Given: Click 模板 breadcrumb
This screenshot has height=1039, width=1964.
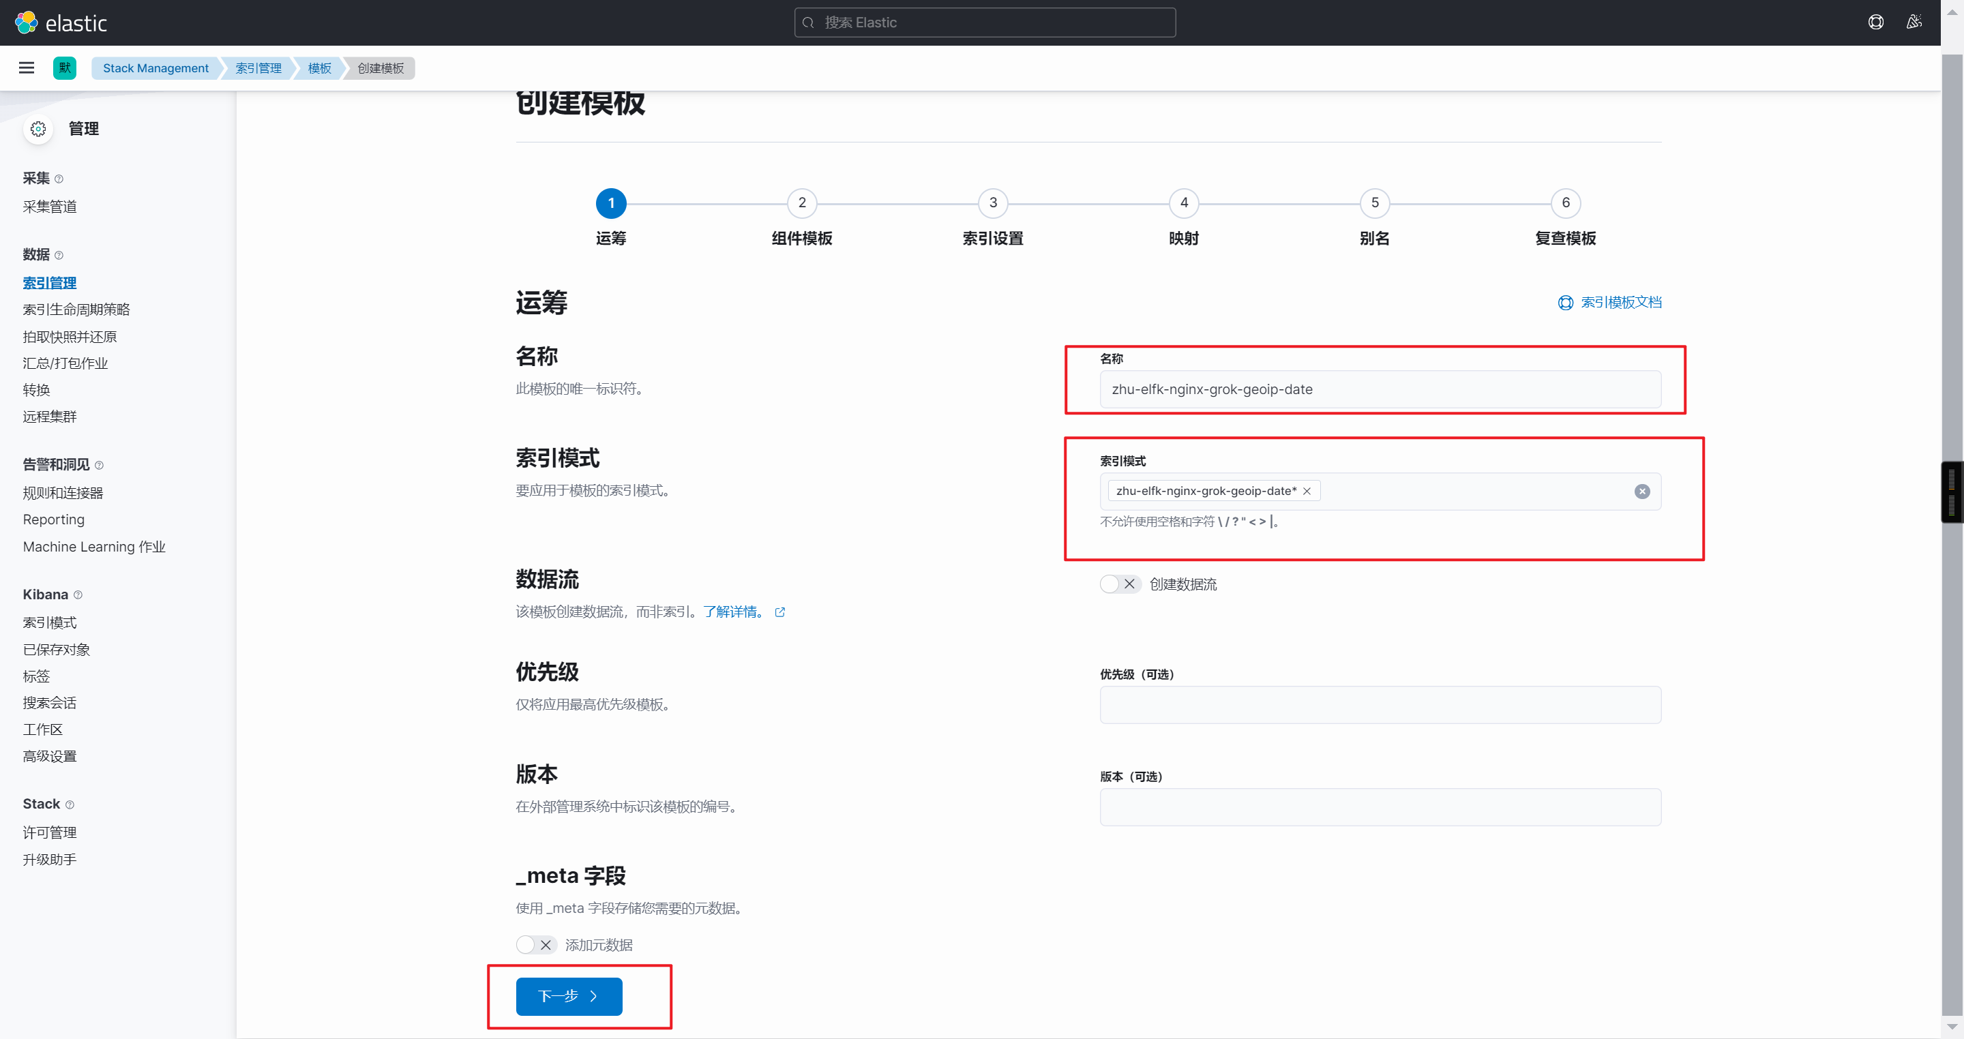Looking at the screenshot, I should click(319, 68).
